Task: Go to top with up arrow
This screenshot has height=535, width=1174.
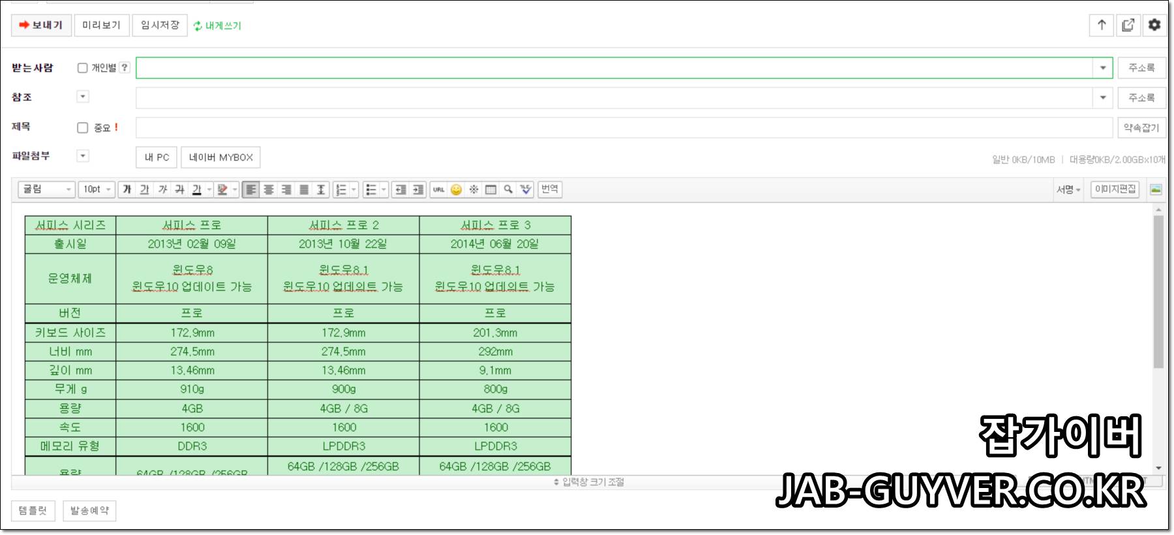Action: tap(1102, 25)
